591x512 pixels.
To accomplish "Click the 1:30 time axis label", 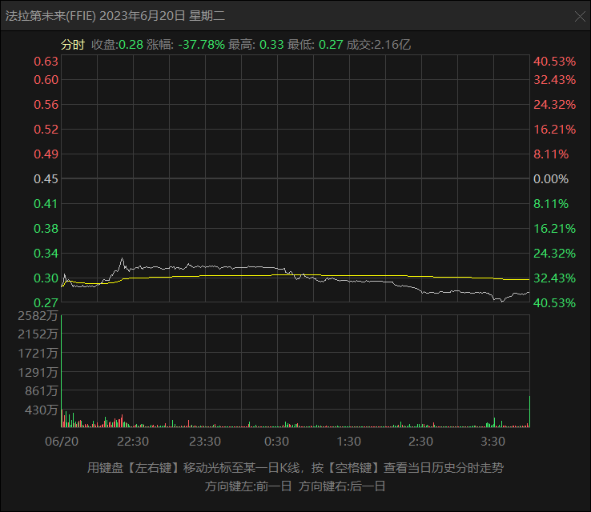I will [x=348, y=442].
